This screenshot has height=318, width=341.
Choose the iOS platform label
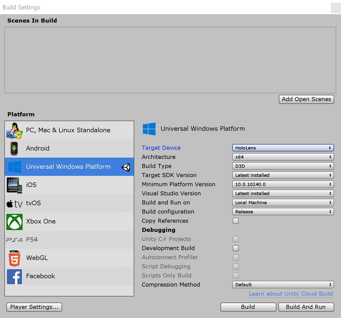31,185
